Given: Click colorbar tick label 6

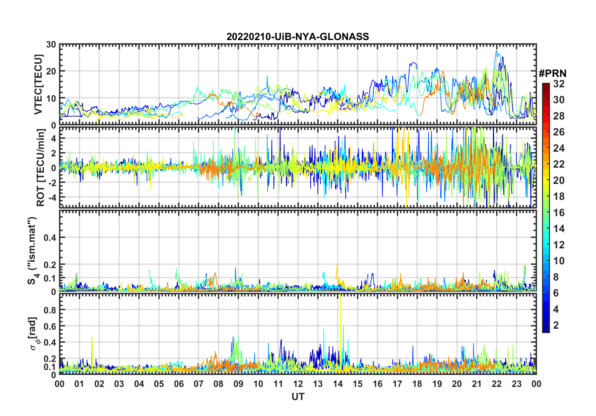Looking at the screenshot, I should [556, 293].
